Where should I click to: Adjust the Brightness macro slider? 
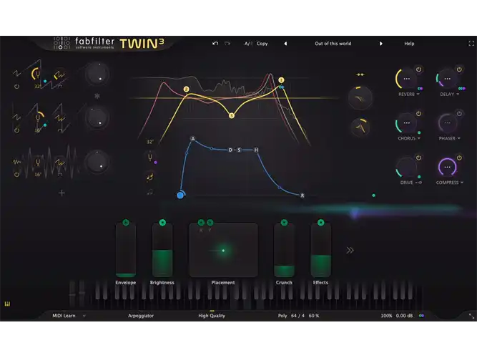pos(162,250)
